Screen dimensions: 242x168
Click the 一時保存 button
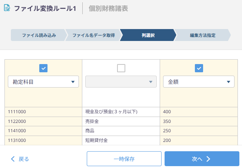coord(124,159)
